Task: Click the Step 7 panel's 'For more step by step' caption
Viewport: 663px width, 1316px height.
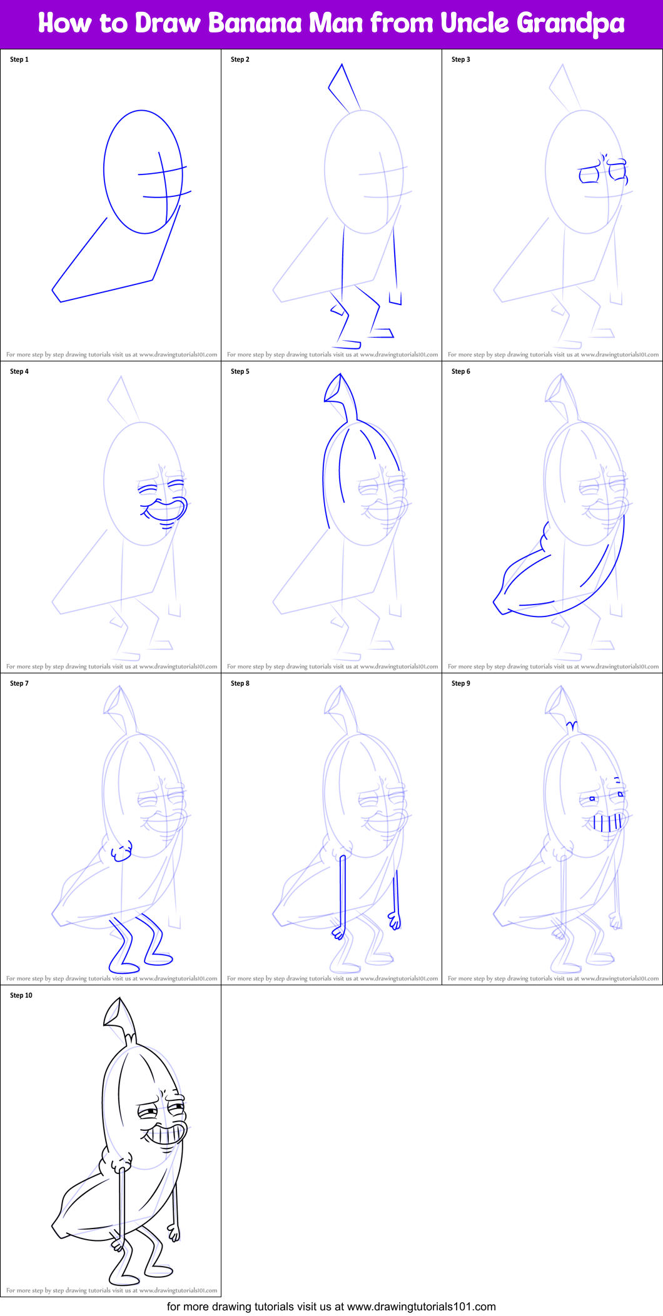Action: (x=112, y=978)
